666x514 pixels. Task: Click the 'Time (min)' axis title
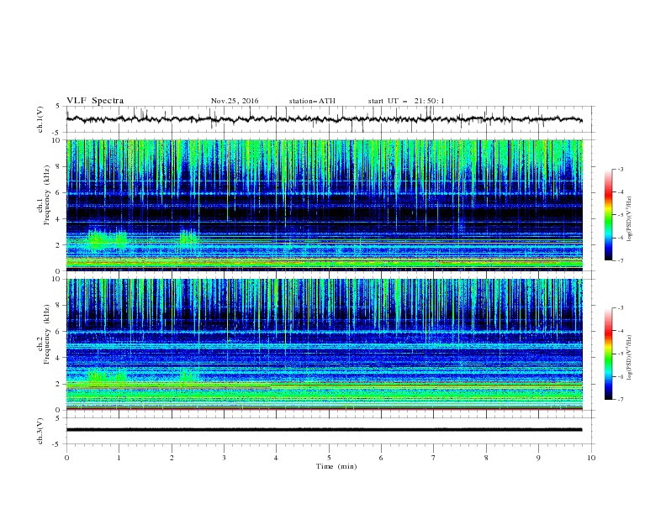click(336, 466)
